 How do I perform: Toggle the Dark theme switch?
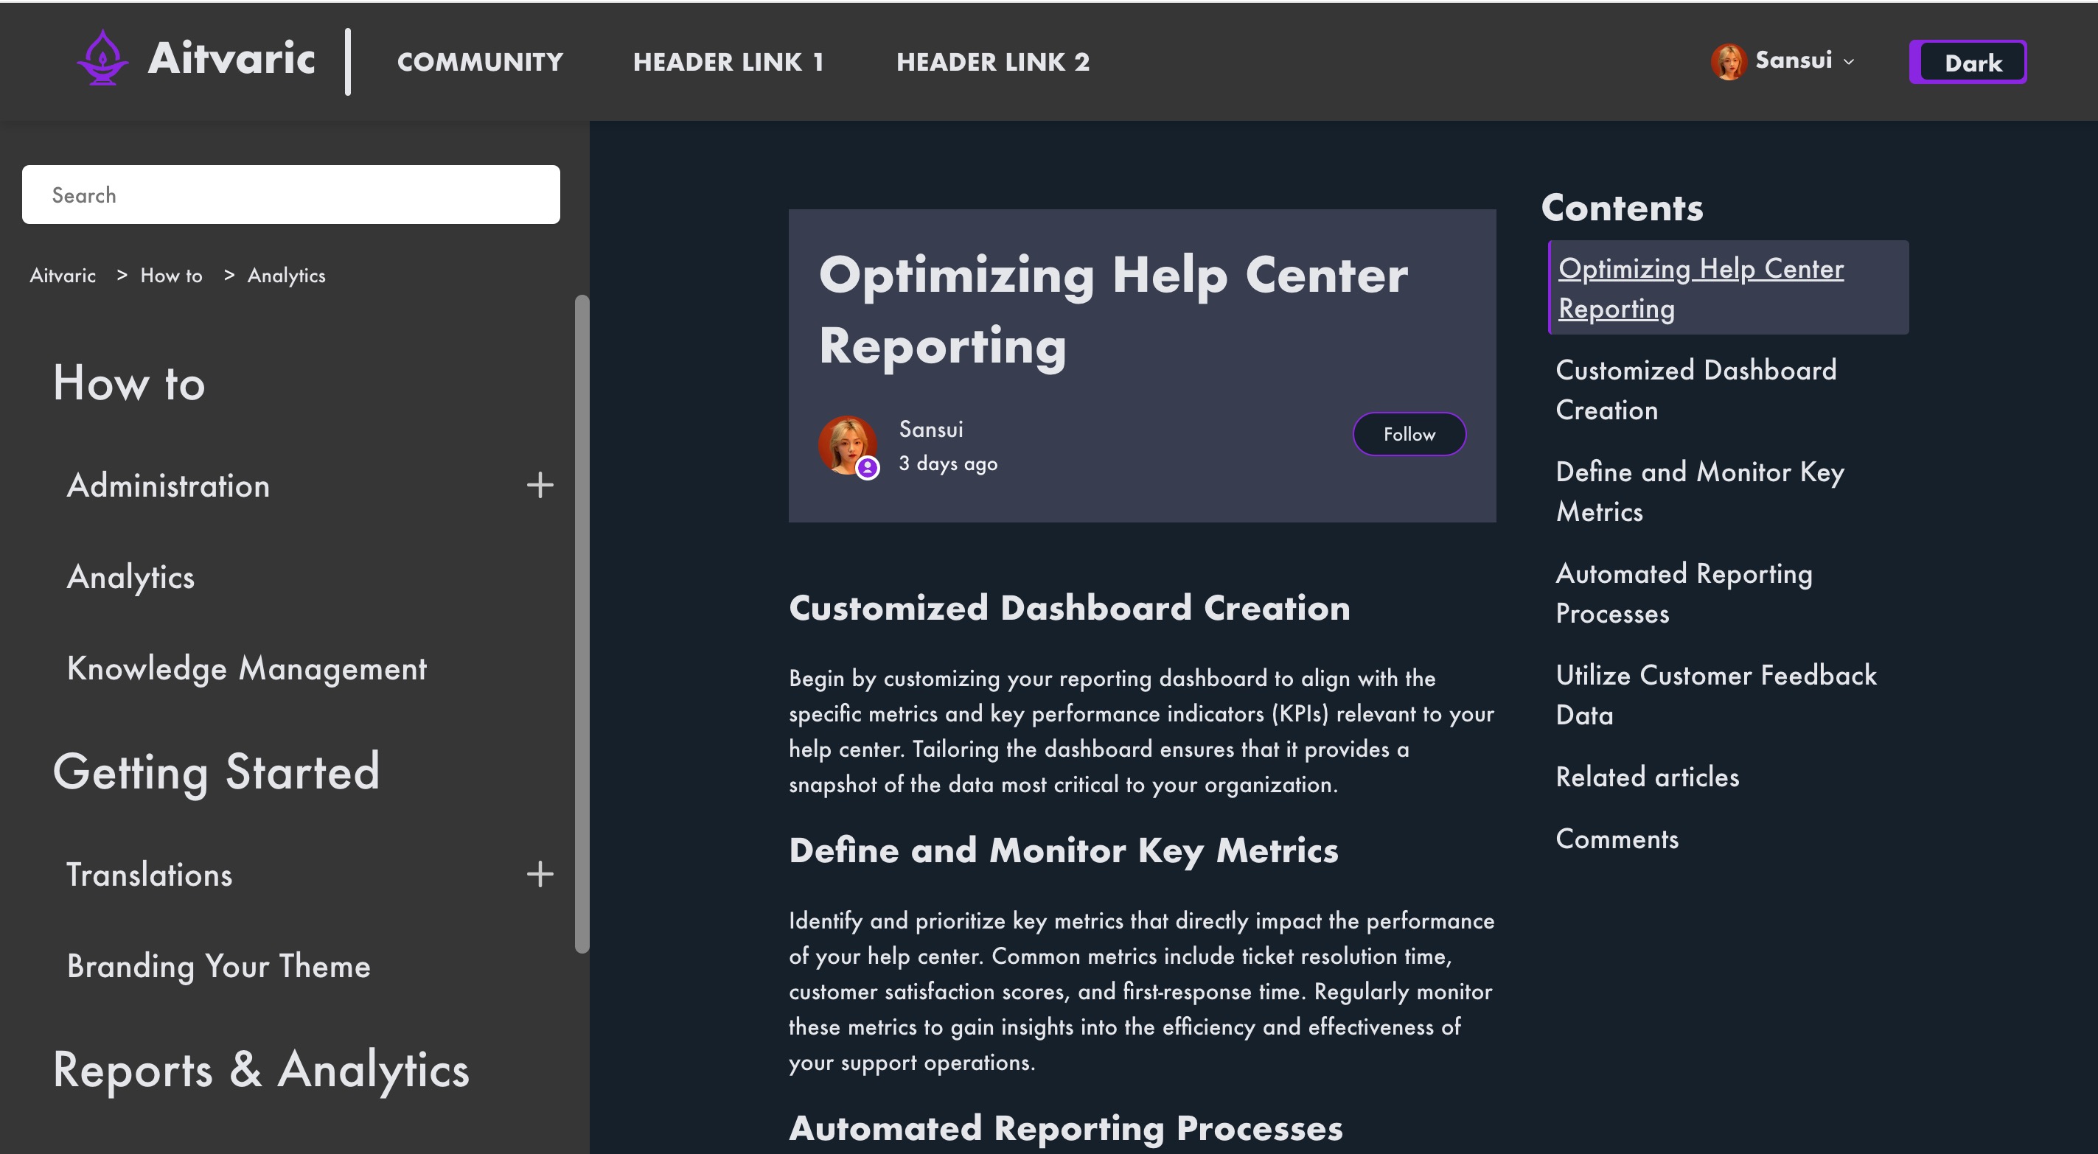pos(1967,63)
